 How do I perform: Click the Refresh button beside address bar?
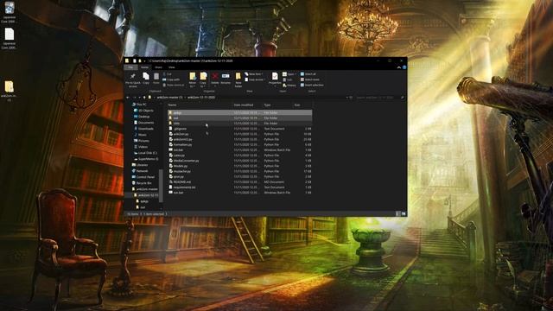point(351,98)
